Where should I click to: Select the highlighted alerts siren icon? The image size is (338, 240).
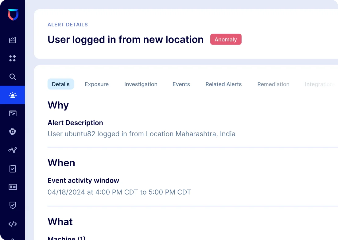click(13, 95)
